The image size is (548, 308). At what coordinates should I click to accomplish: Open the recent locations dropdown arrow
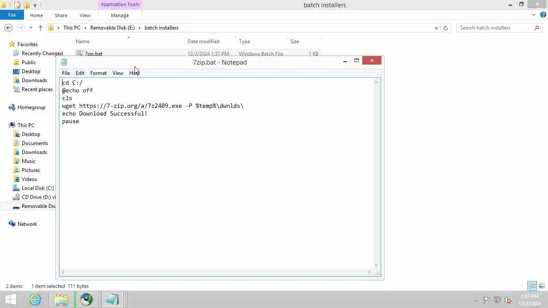click(31, 28)
